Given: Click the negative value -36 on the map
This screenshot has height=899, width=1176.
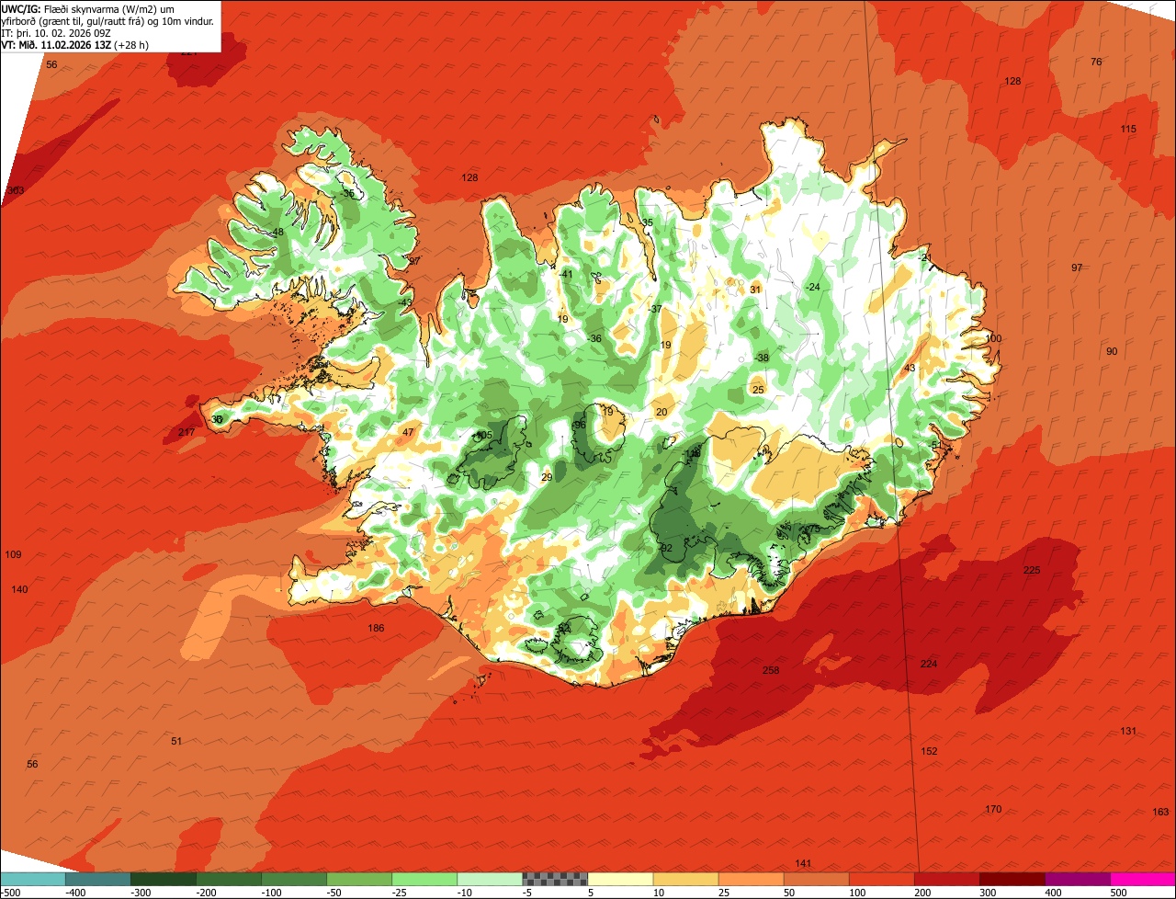Looking at the screenshot, I should coord(594,339).
